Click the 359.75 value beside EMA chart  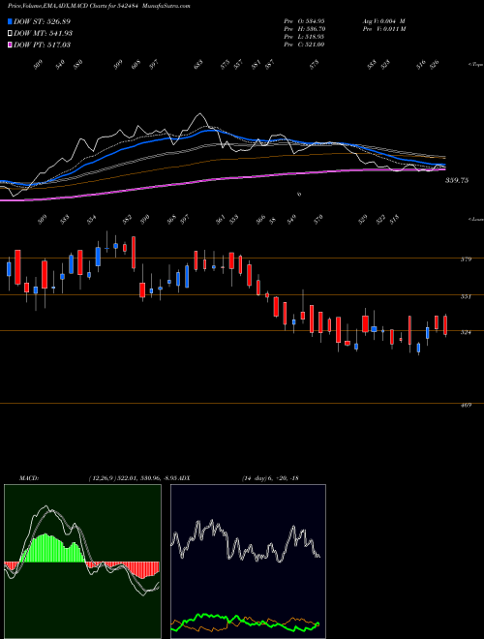pos(456,180)
